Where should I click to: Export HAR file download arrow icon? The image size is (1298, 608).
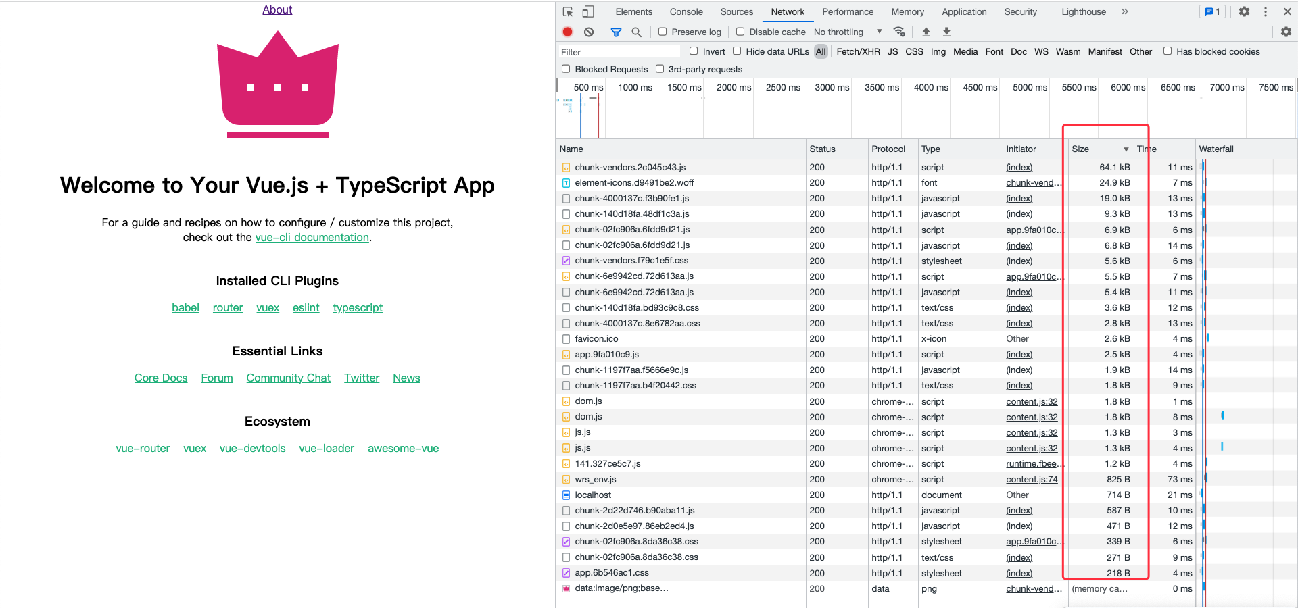click(x=946, y=32)
